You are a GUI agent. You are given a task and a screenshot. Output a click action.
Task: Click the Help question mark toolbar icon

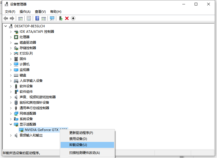[x=37, y=18]
